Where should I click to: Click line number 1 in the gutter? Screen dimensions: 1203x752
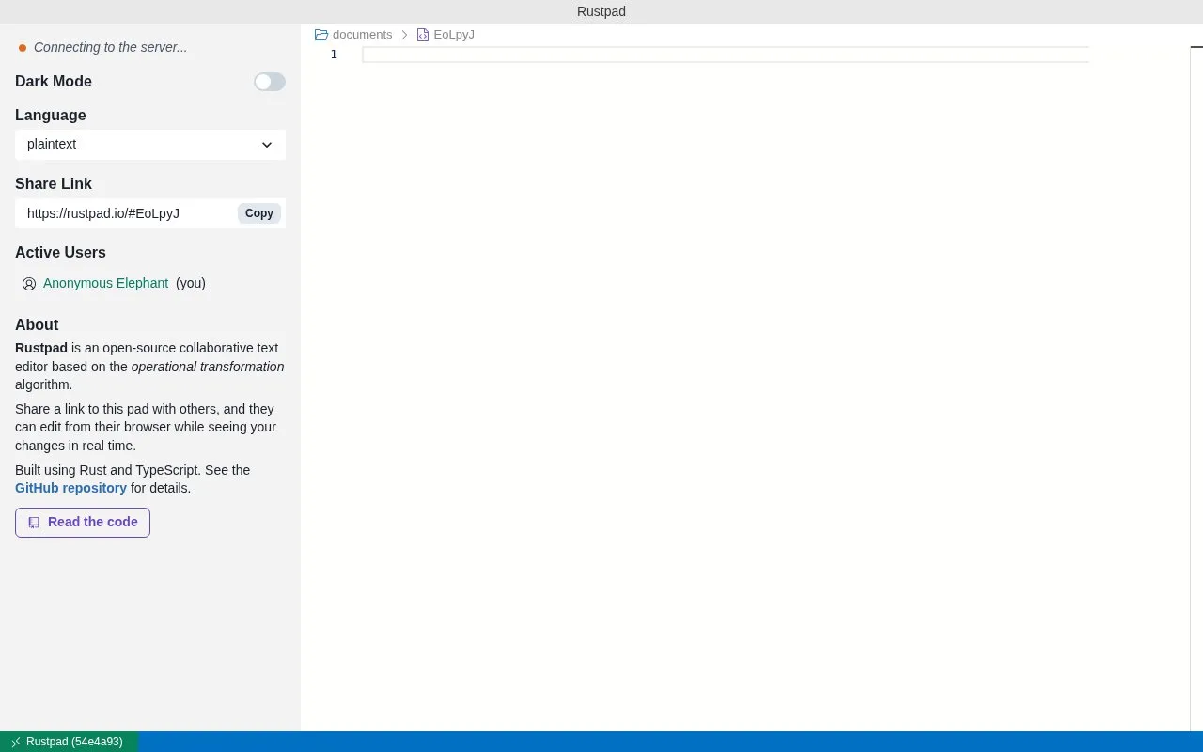[334, 55]
